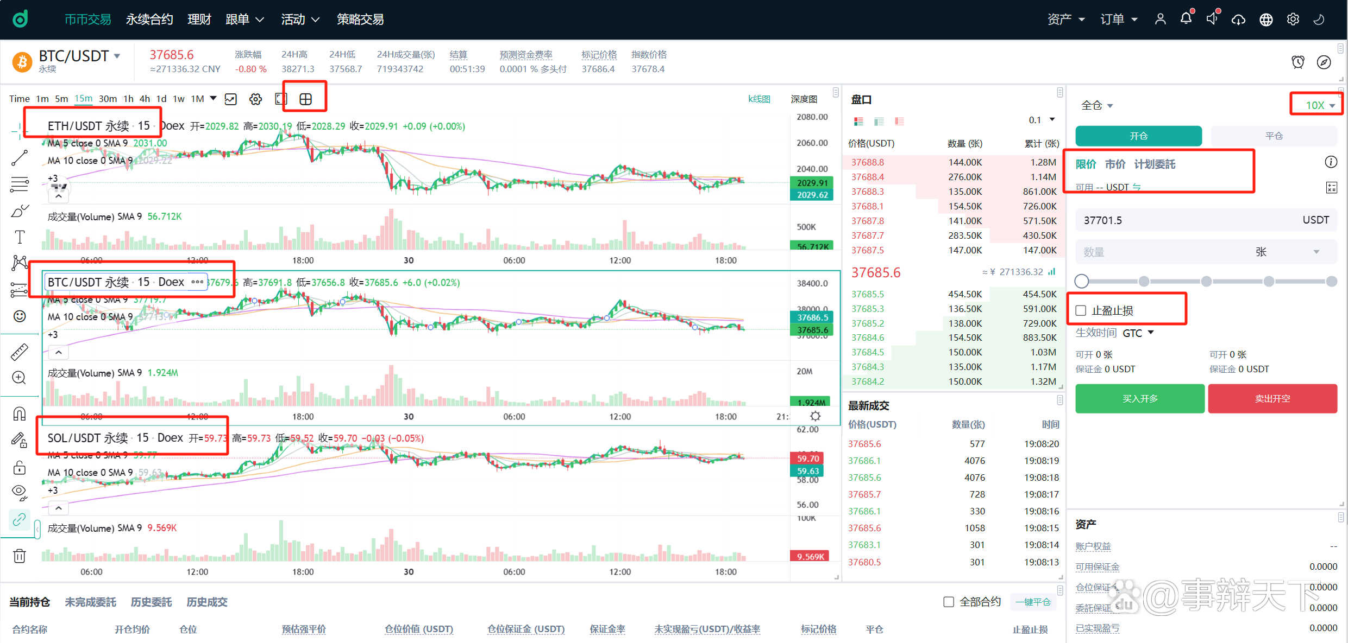The width and height of the screenshot is (1348, 643).
Task: Open the GTC time-in-force dropdown
Action: coord(1138,333)
